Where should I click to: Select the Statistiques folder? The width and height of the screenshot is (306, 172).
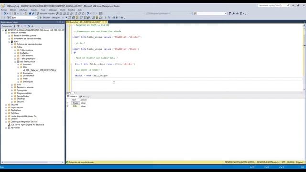pyautogui.click(x=28, y=82)
